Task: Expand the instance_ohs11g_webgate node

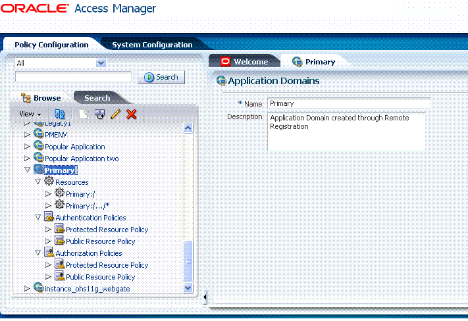Action: 27,289
